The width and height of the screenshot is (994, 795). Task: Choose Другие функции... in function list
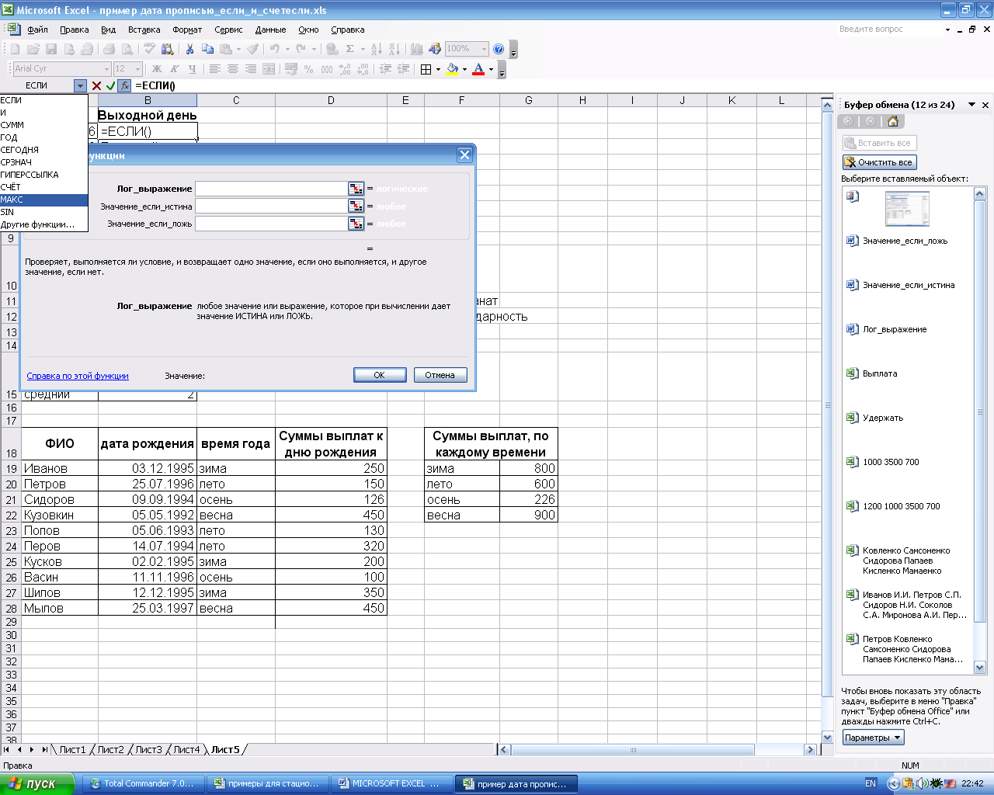click(44, 224)
